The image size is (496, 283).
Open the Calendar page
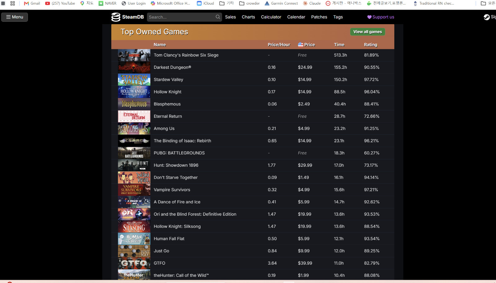pos(296,17)
